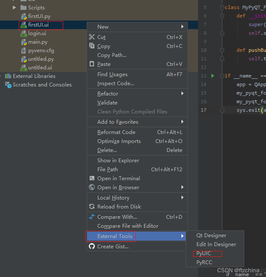Click the Cut scissors icon
The height and width of the screenshot is (277, 266).
click(x=92, y=37)
